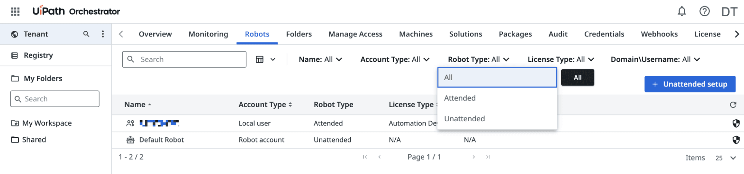Open the Domain\Username filter dropdown
744x174 pixels.
click(x=655, y=59)
